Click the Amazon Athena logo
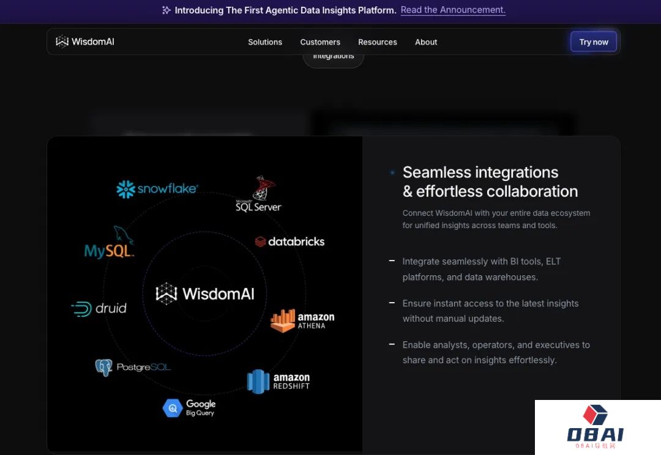This screenshot has width=661, height=455. pos(302,320)
